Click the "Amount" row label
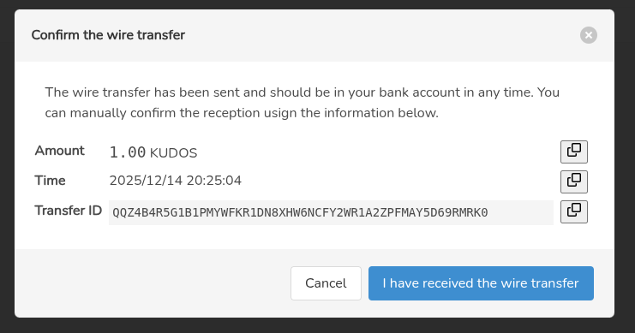Viewport: 635px width, 333px height. (x=59, y=151)
